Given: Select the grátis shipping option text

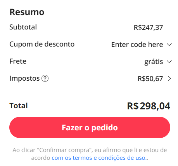Looking at the screenshot, I should point(154,62).
